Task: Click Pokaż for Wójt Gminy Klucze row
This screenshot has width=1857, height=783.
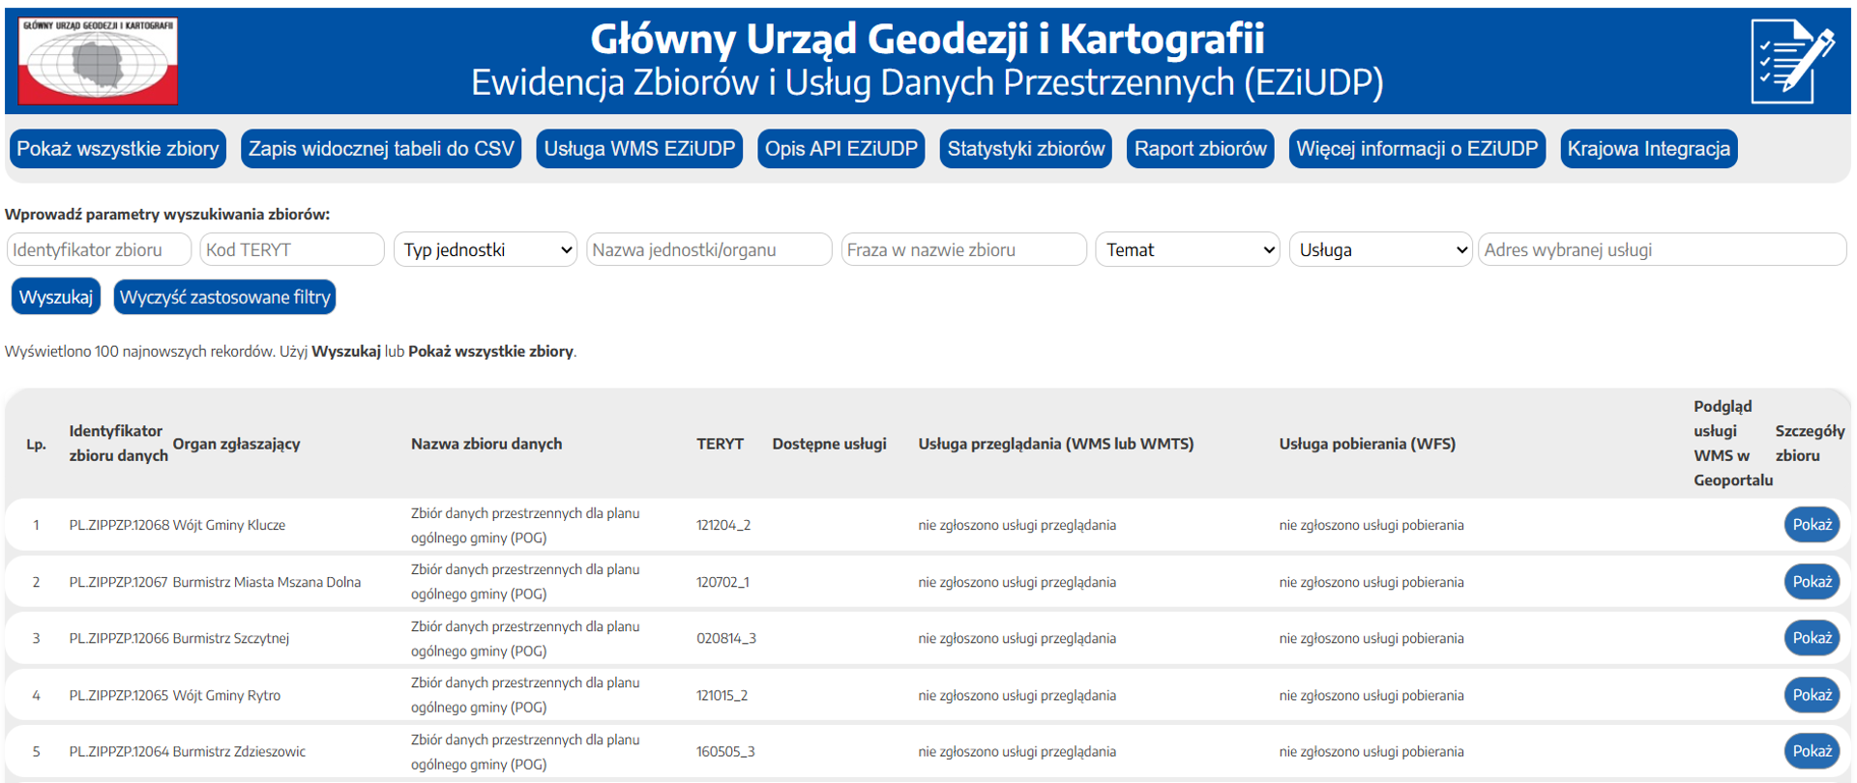Action: [x=1812, y=525]
